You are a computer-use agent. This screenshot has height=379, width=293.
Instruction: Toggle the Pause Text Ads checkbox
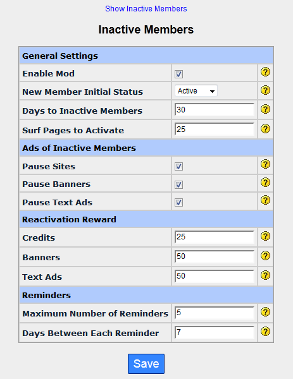click(178, 203)
